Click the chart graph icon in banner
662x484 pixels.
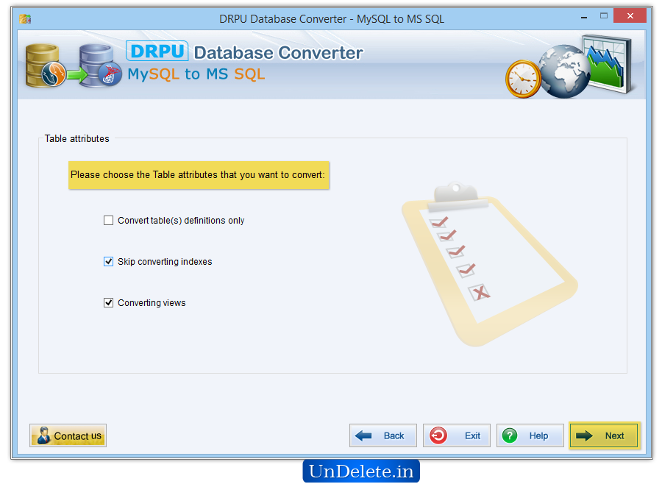click(x=608, y=64)
